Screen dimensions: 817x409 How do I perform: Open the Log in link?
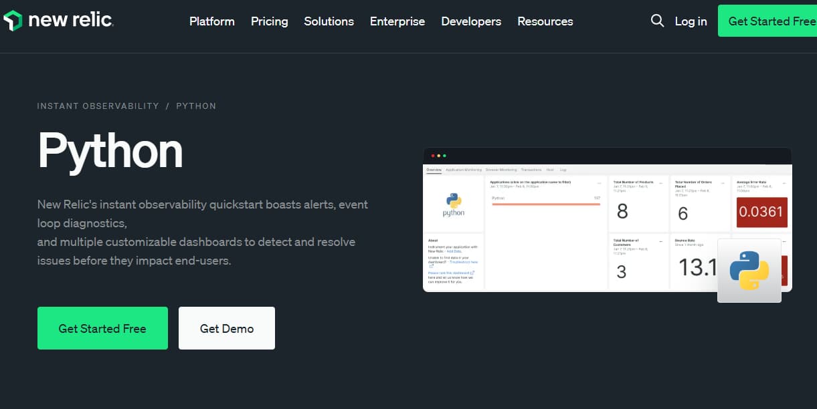(691, 21)
